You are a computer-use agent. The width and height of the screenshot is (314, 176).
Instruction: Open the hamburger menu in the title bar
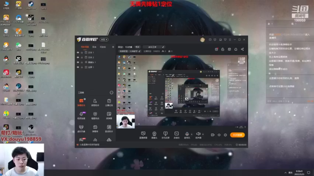(x=230, y=40)
